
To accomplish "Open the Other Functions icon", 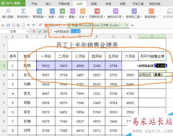I will [x=151, y=11].
